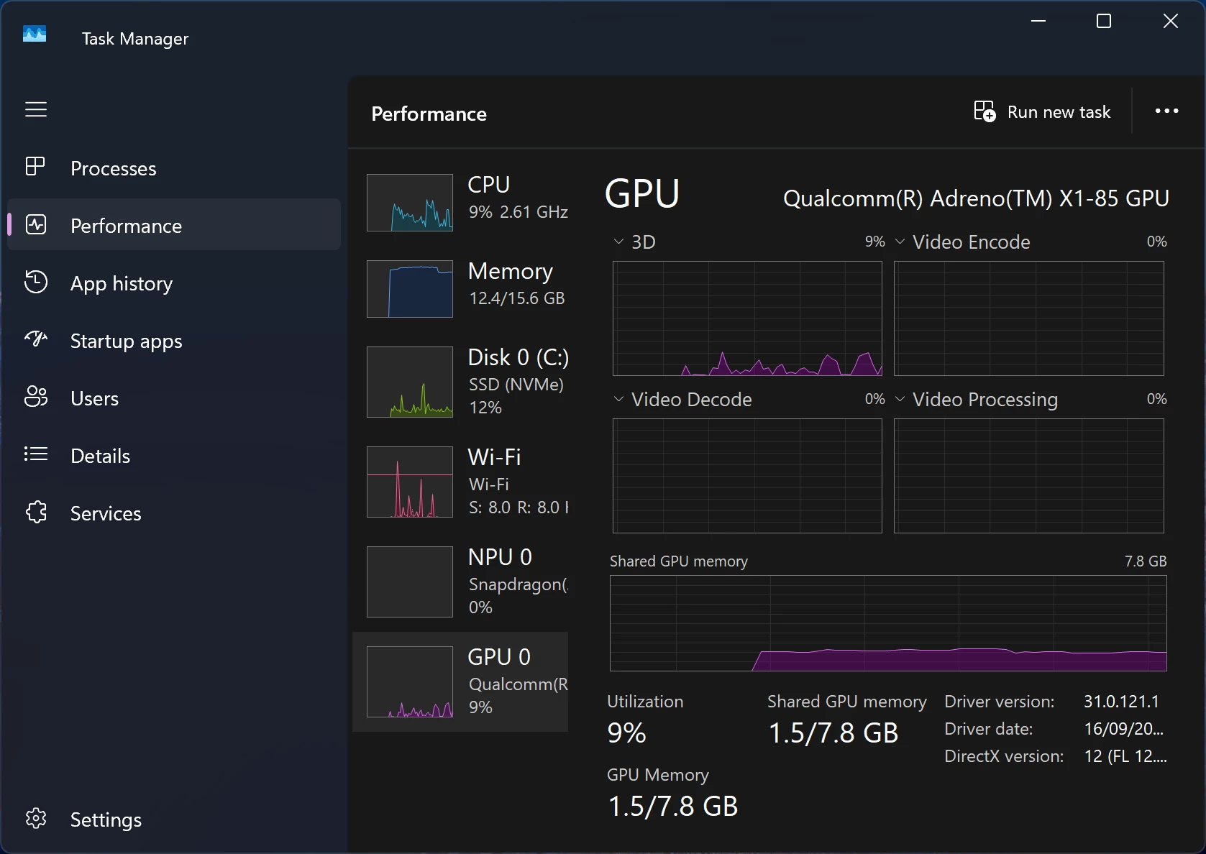Viewport: 1206px width, 854px height.
Task: Select the Memory mini graph thumbnail
Action: point(410,288)
